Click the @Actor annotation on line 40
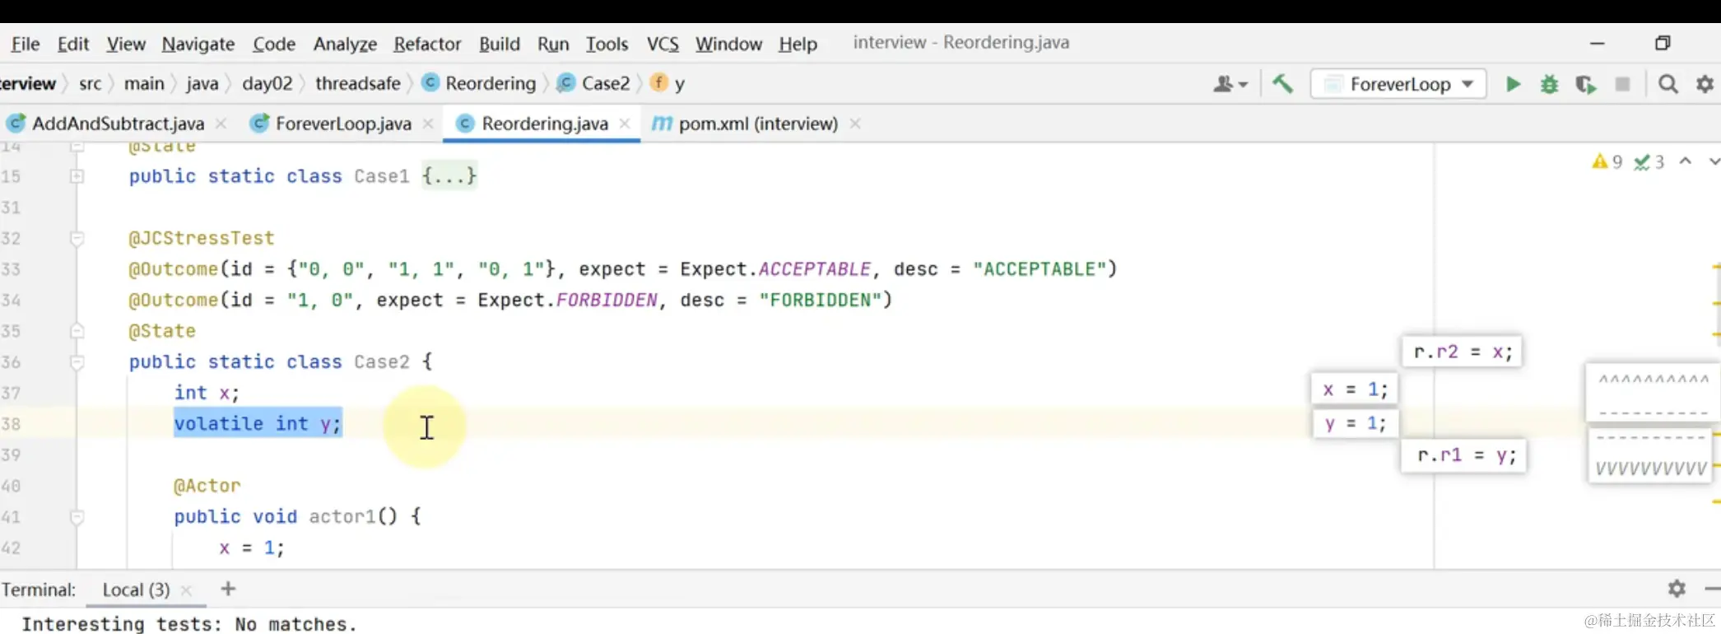The height and width of the screenshot is (634, 1721). 207,486
